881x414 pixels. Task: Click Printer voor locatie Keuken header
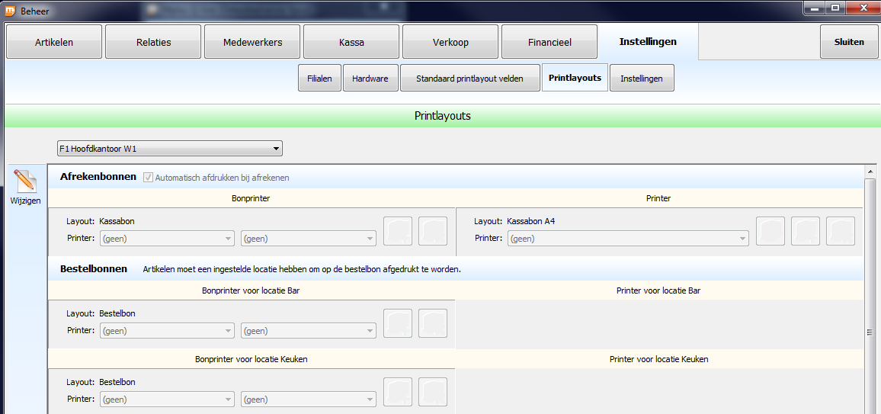point(658,359)
